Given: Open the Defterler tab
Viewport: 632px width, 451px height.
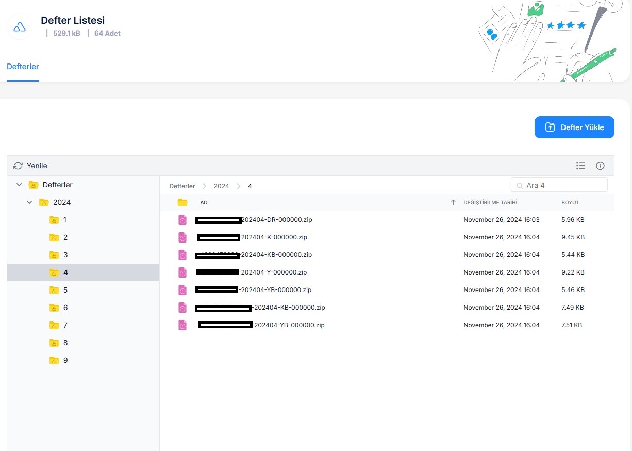Looking at the screenshot, I should tap(23, 67).
